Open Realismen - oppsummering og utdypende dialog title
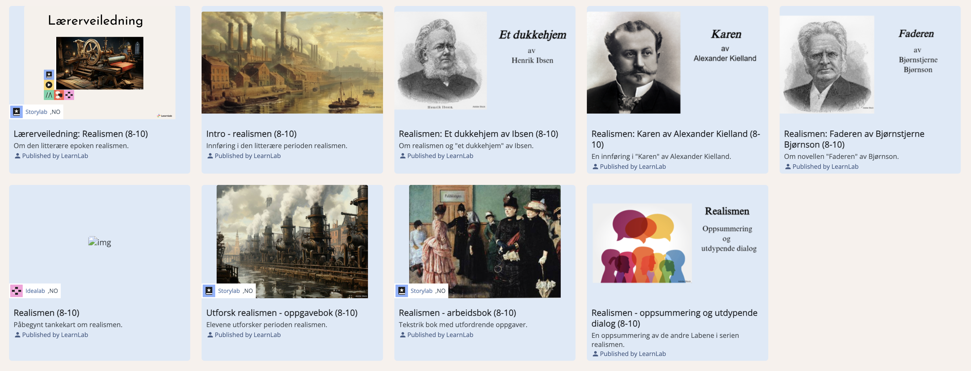This screenshot has height=371, width=971. (x=674, y=318)
